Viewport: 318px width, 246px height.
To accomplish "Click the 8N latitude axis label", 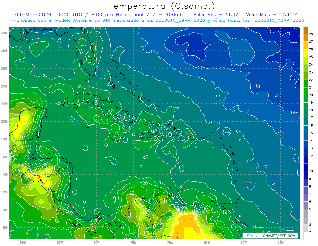I will (x=5, y=227).
